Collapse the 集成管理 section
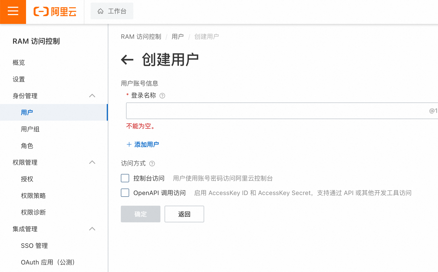The width and height of the screenshot is (438, 272). point(92,229)
